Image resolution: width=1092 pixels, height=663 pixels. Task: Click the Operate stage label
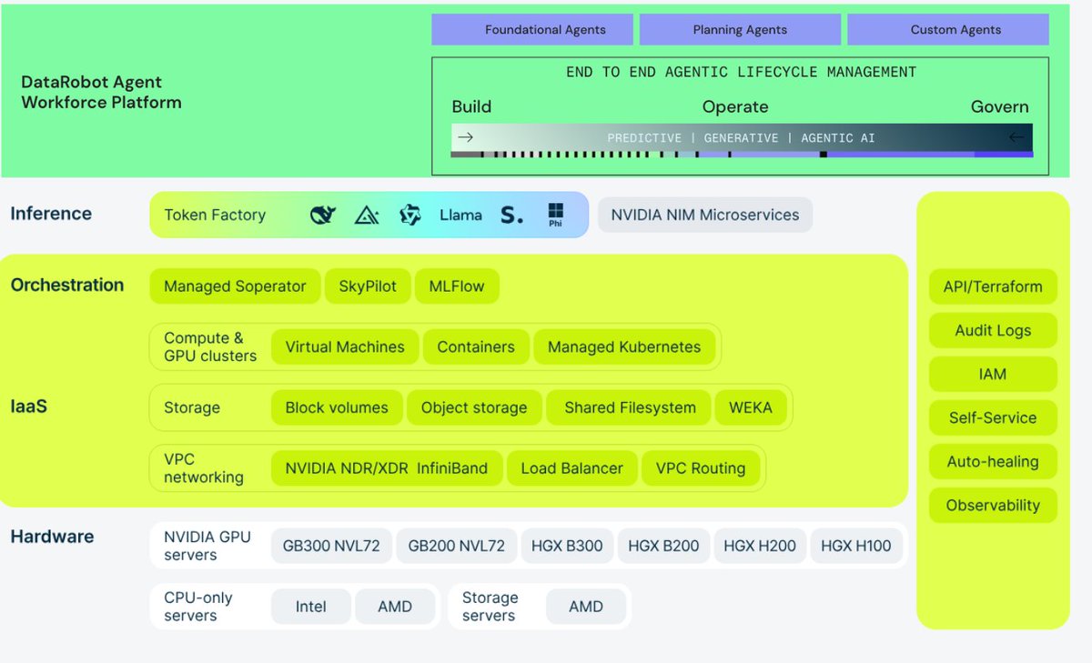735,106
